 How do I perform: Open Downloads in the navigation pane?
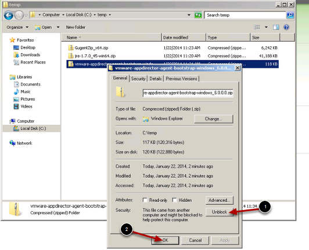(30, 55)
